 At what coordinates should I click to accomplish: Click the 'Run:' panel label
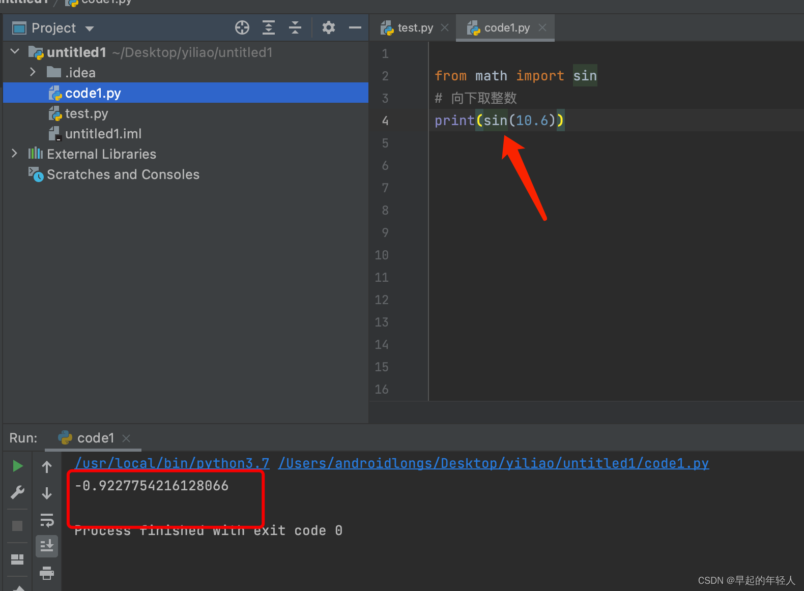tap(23, 438)
